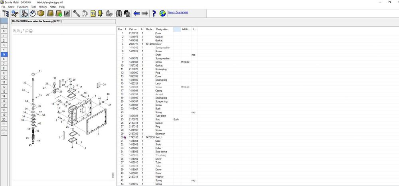
Task: Select the Washer row 2187314
Action: 157,176
